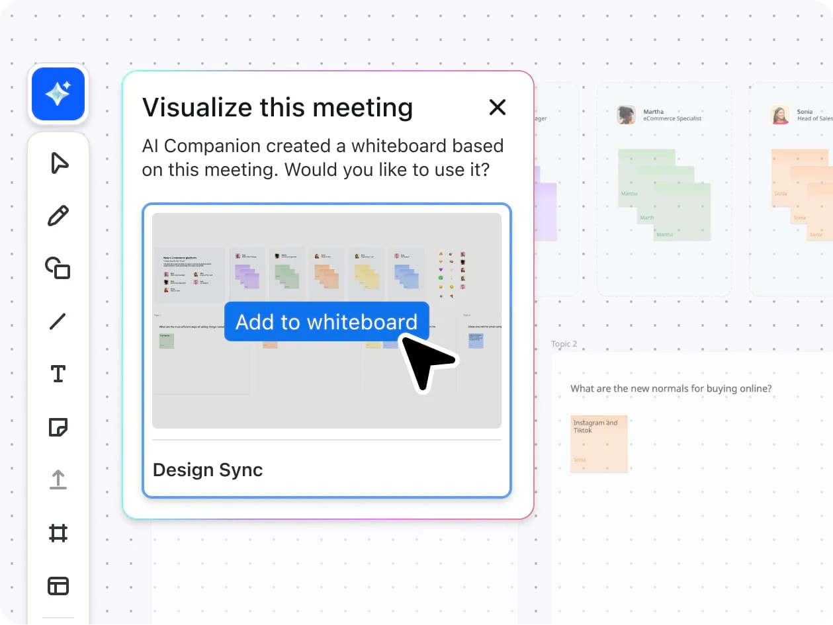Image resolution: width=833 pixels, height=625 pixels.
Task: Click the Design Sync card title
Action: (x=208, y=470)
